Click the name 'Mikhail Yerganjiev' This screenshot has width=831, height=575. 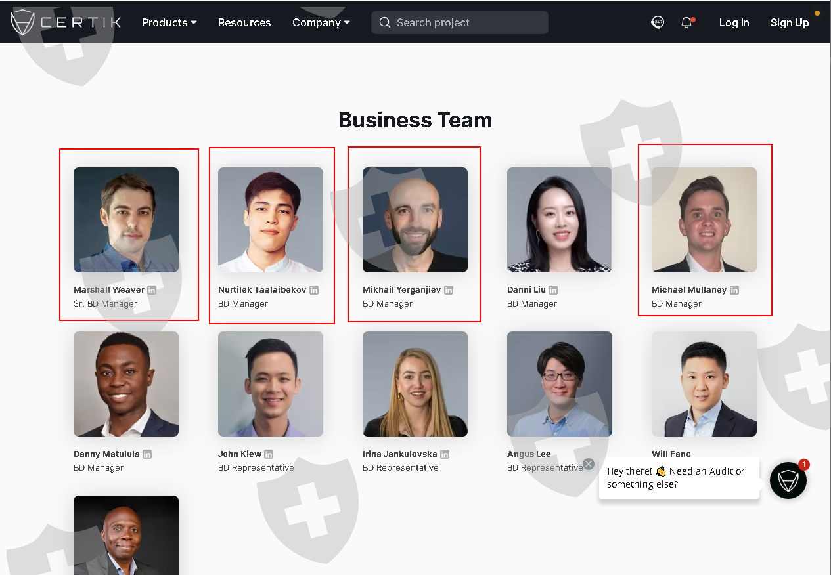pos(402,289)
